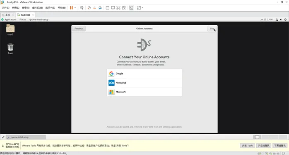Open the 文件(F) menu
The width and height of the screenshot is (289, 155).
coord(6,8)
